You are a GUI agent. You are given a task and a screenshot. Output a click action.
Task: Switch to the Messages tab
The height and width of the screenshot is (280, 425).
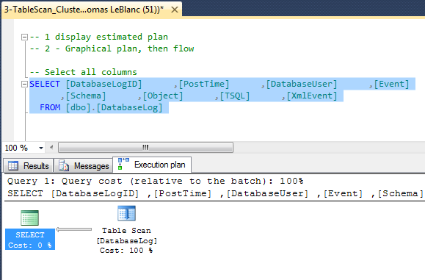(84, 165)
